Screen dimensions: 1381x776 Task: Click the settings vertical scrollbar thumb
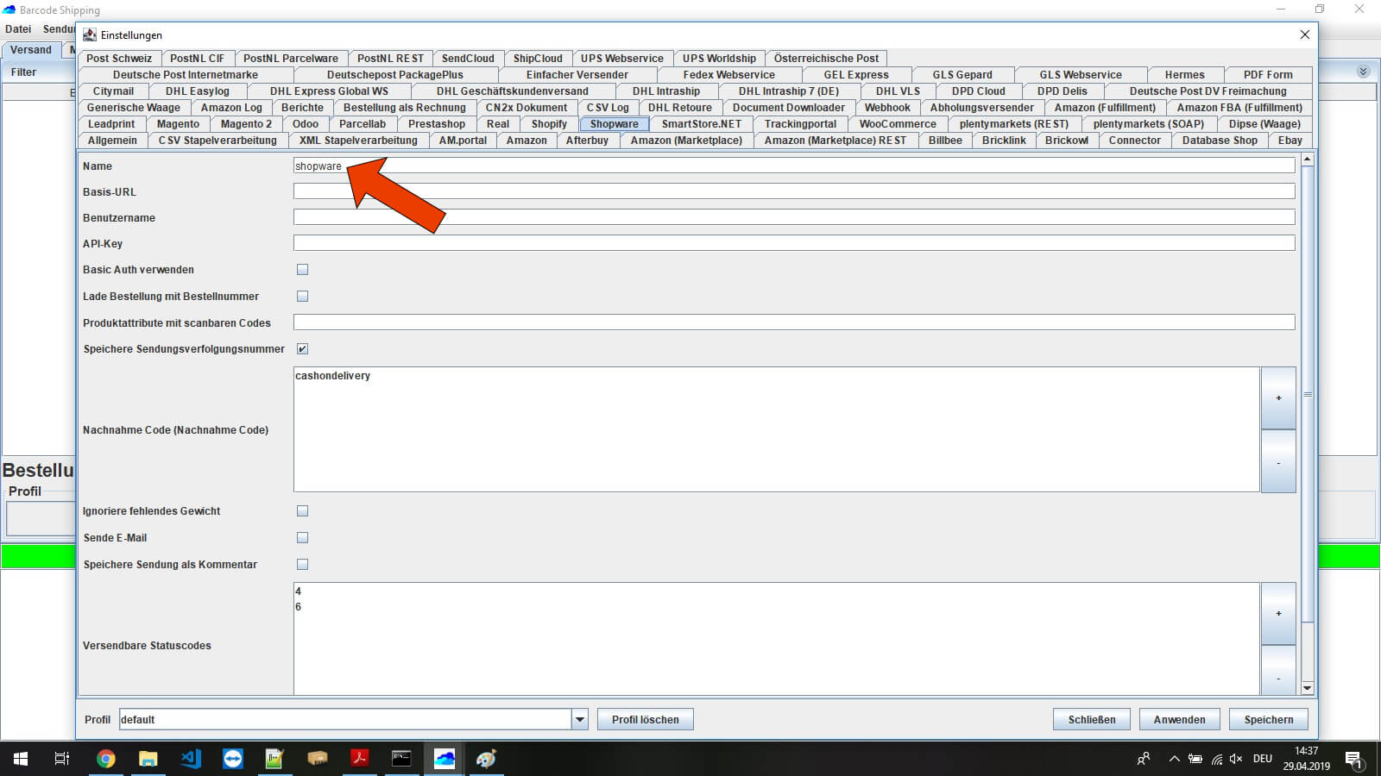[x=1307, y=394]
